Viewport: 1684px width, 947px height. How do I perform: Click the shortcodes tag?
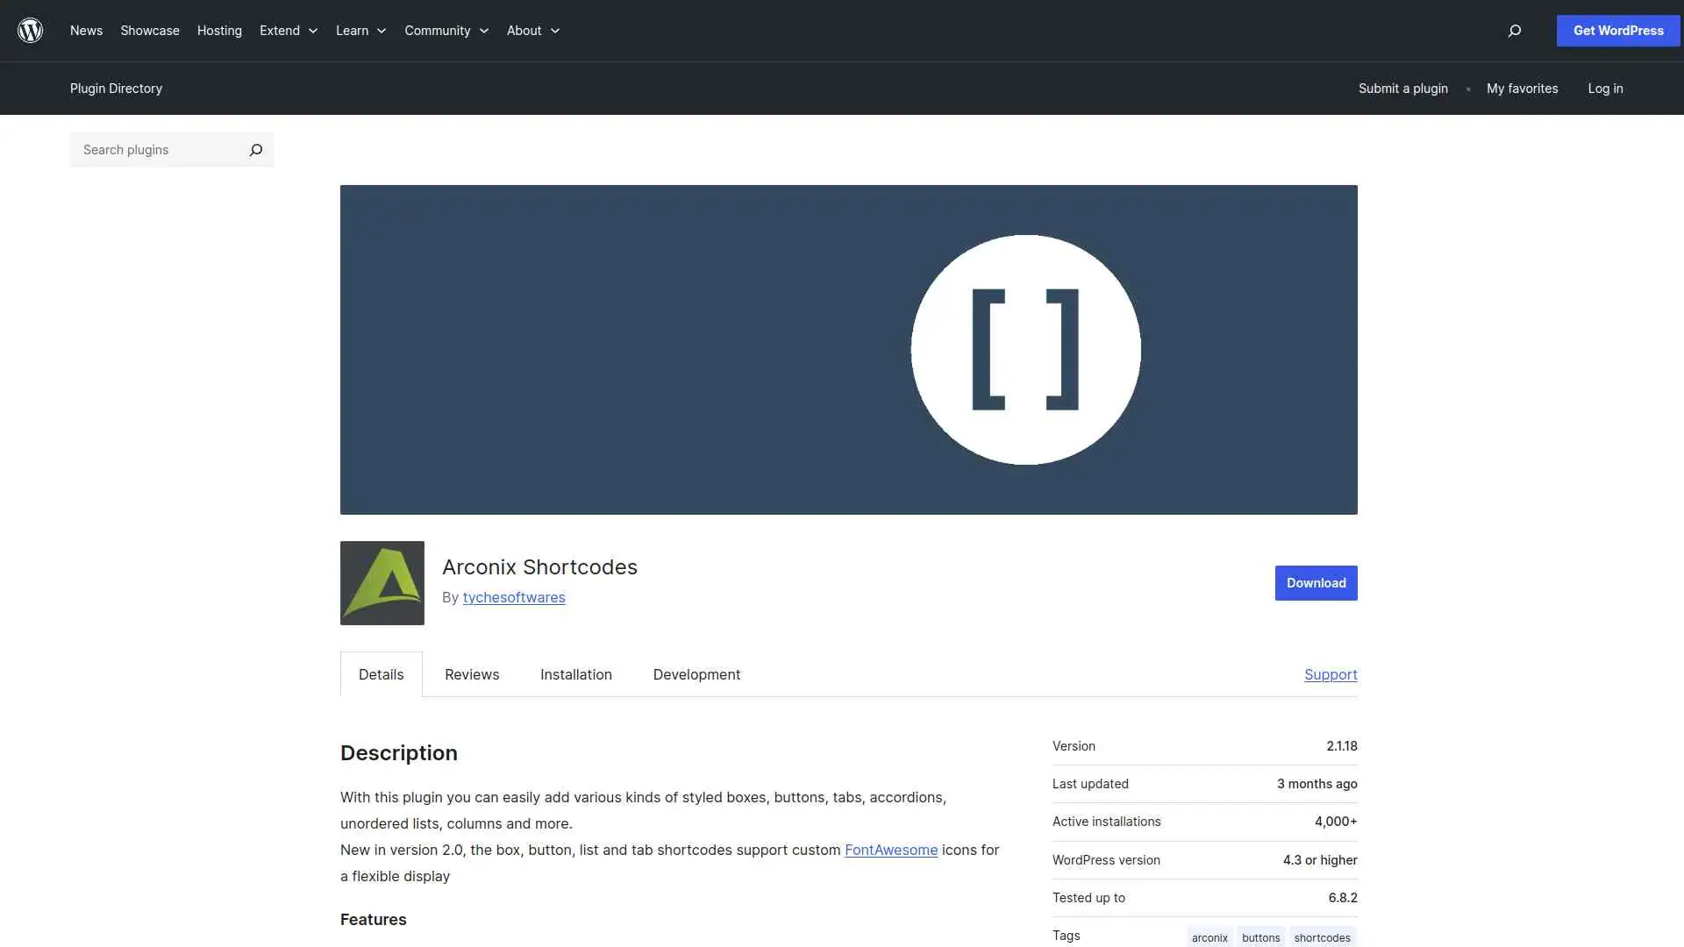pos(1322,936)
